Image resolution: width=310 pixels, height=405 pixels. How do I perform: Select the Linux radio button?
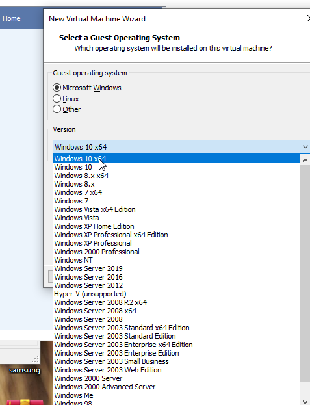coord(57,99)
